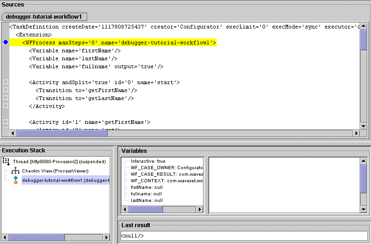Click the TaskDefinition createDate source line
The width and height of the screenshot is (371, 244).
tap(184, 27)
